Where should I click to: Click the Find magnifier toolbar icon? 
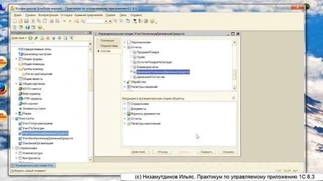pyautogui.click(x=77, y=21)
